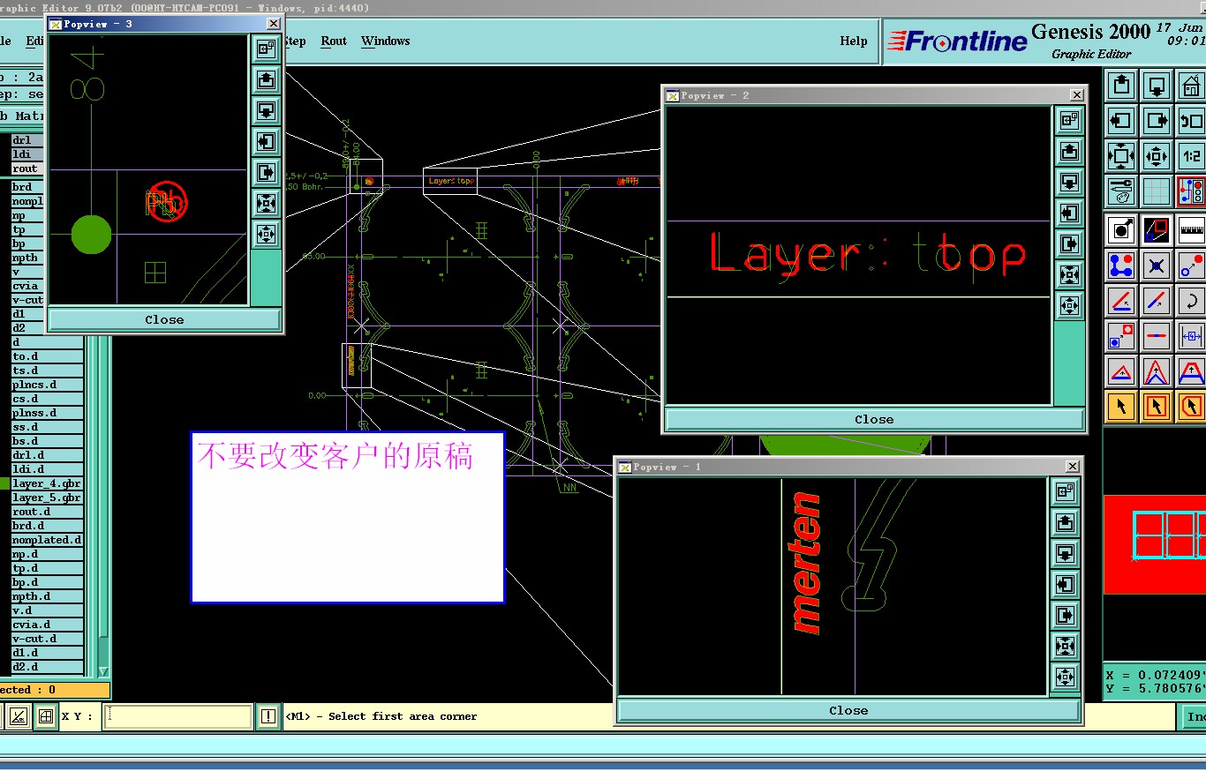This screenshot has width=1206, height=771.
Task: Select the blue arch shape tool
Action: (x=1191, y=371)
